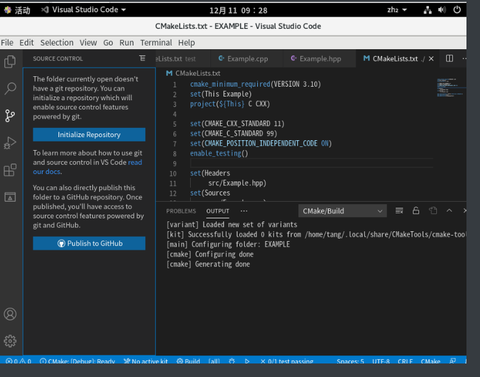Viewport: 480px width, 377px height.
Task: Place cursor on empty line 9
Action: pyautogui.click(x=311, y=163)
